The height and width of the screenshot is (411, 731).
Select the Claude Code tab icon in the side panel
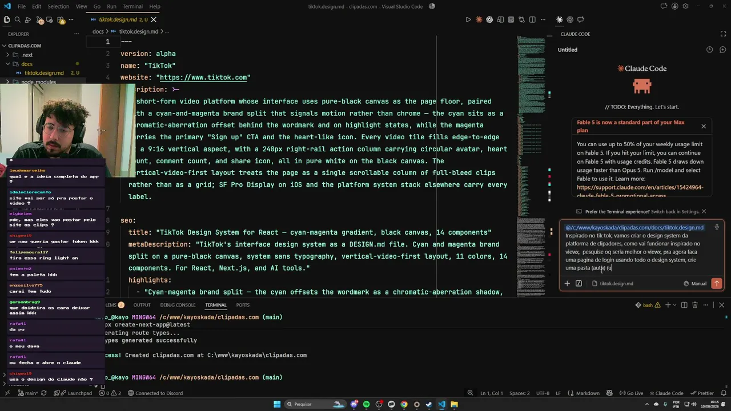pyautogui.click(x=560, y=19)
